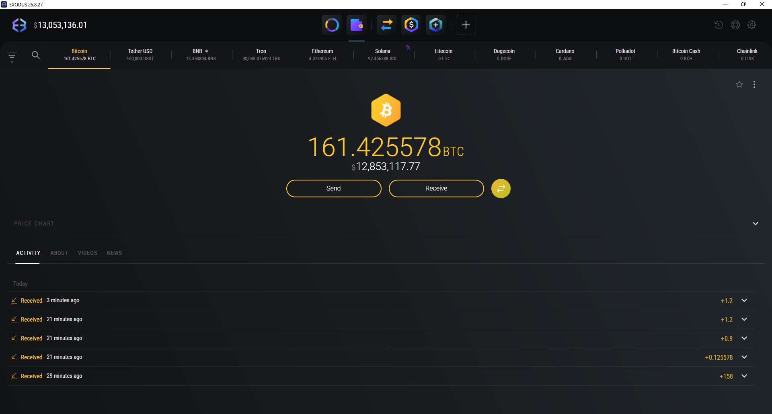Image resolution: width=772 pixels, height=414 pixels.
Task: Restore down the Exodus window
Action: click(743, 4)
